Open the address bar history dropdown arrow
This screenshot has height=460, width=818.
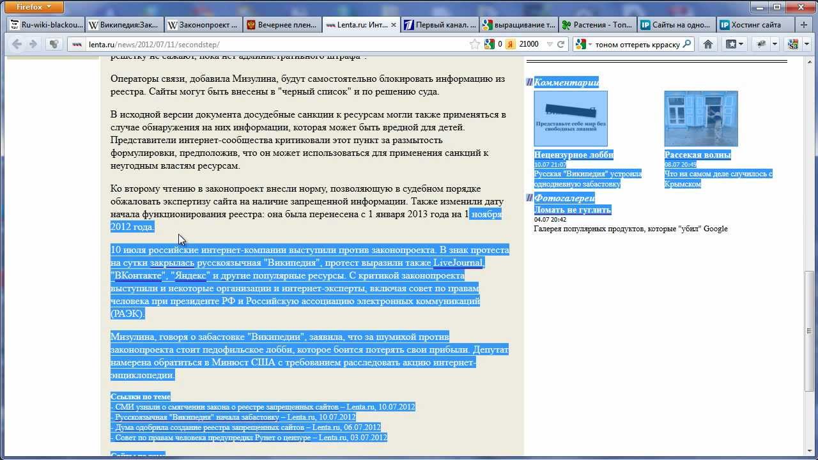pyautogui.click(x=548, y=44)
